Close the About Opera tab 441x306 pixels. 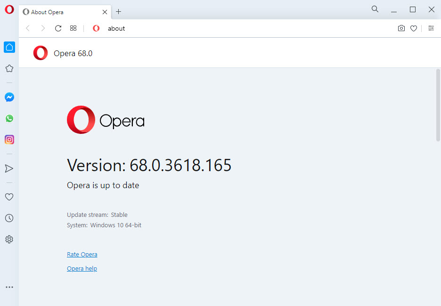pyautogui.click(x=105, y=12)
